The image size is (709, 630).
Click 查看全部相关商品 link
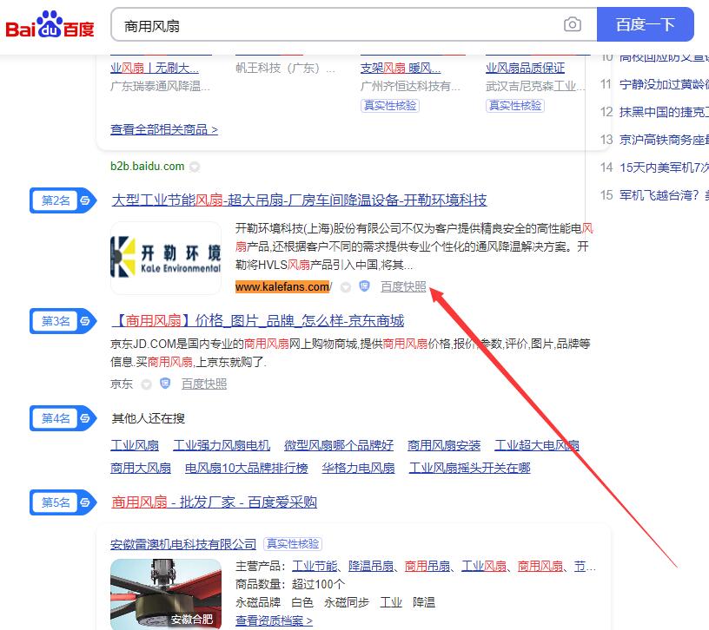click(x=164, y=129)
